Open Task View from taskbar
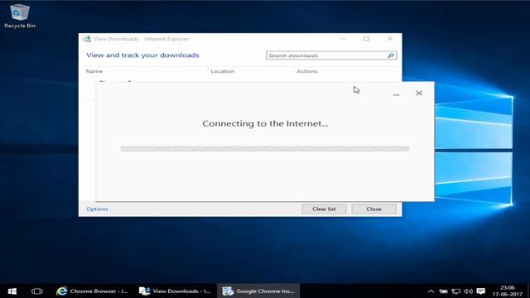 coord(36,291)
